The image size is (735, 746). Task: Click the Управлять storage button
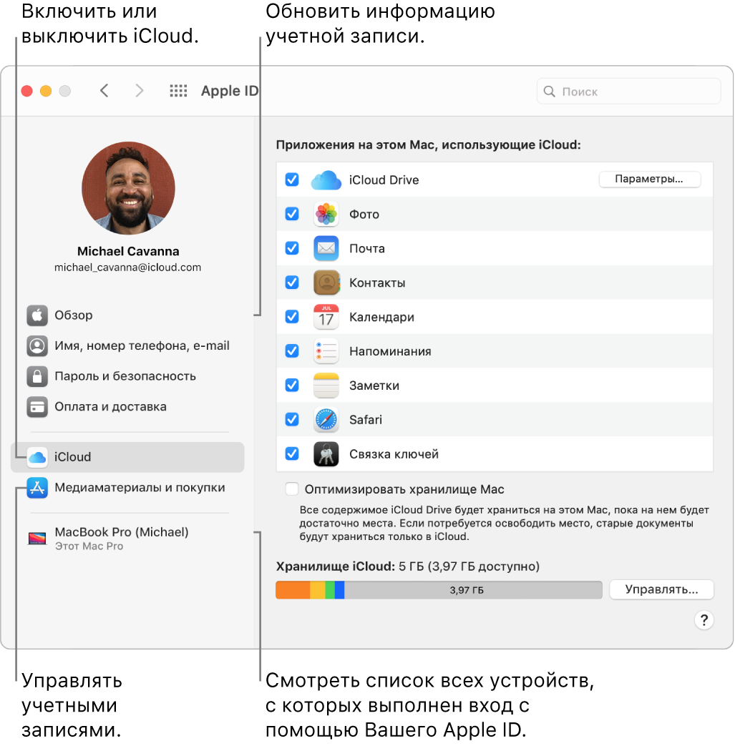coord(661,589)
